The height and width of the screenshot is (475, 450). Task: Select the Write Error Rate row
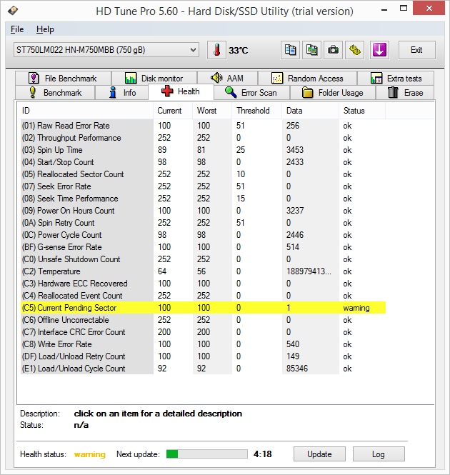click(203, 344)
